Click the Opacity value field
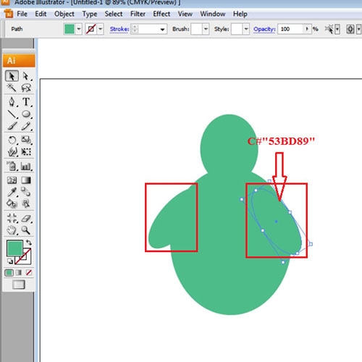The image size is (362, 362). 290,29
